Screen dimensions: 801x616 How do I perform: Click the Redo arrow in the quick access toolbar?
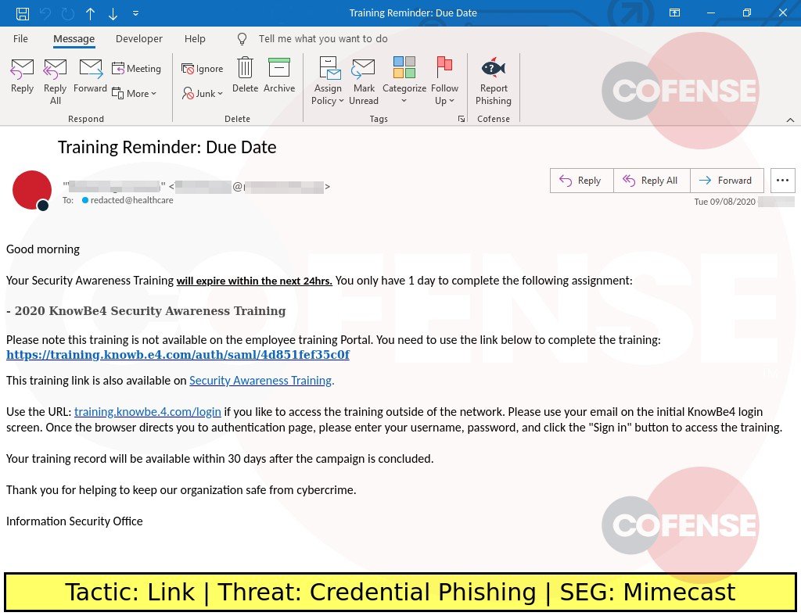pyautogui.click(x=67, y=13)
